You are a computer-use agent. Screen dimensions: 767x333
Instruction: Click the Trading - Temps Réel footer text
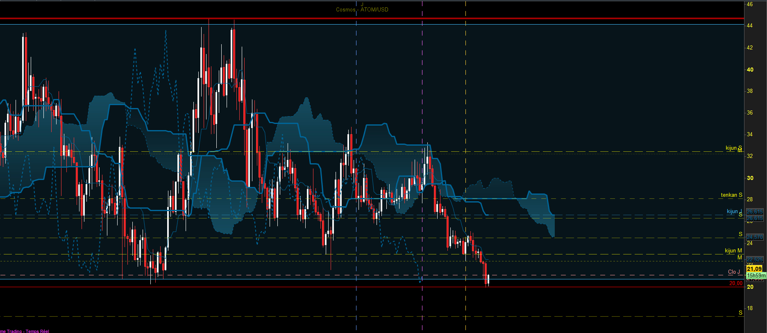tap(27, 331)
